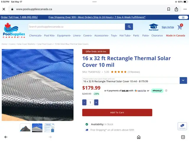Click the -28% discount label

coord(96,94)
